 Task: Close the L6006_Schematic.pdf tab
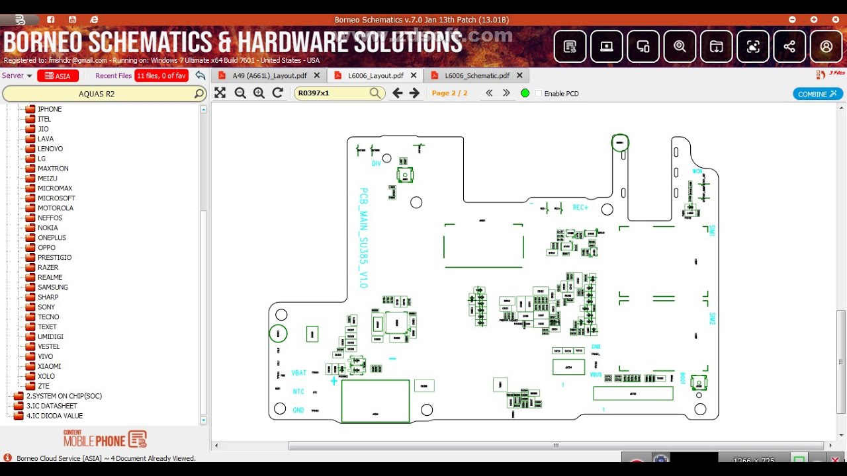519,76
